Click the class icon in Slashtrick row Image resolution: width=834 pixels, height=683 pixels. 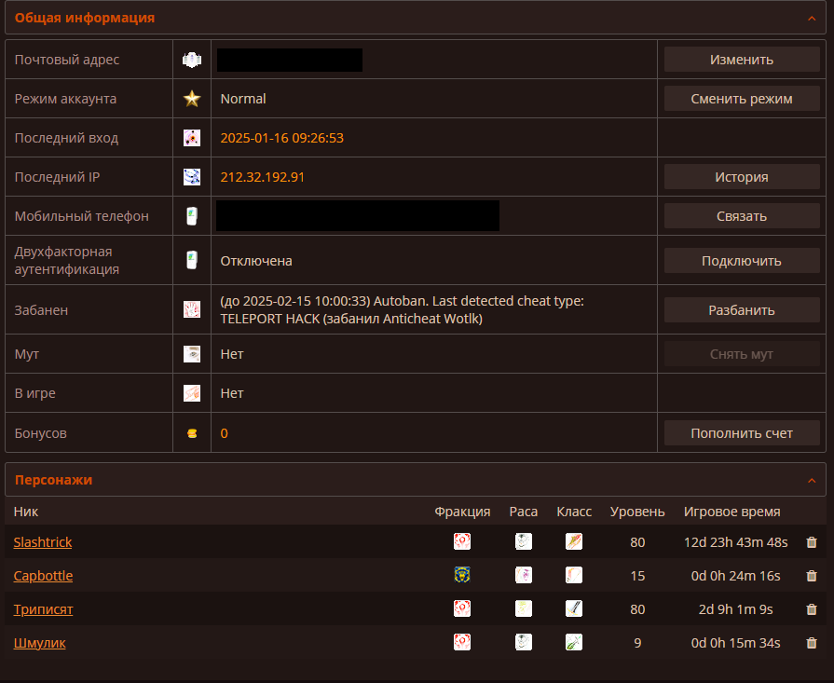click(574, 541)
